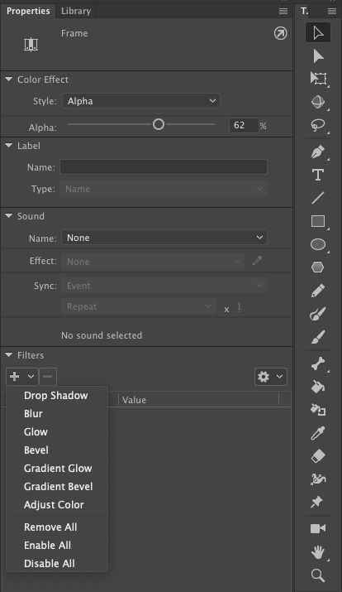Click the Label Name input field
The height and width of the screenshot is (592, 342).
coord(164,167)
